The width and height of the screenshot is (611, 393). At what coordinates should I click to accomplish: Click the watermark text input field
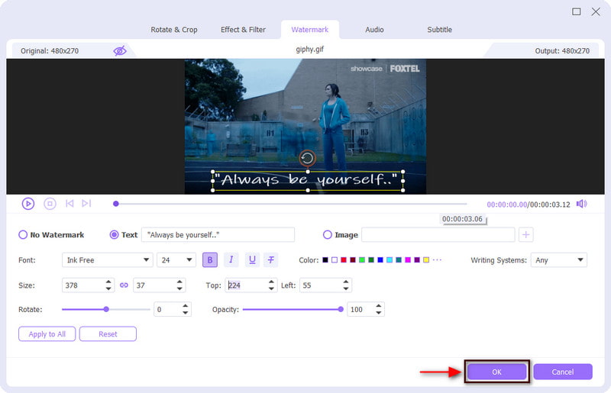218,235
